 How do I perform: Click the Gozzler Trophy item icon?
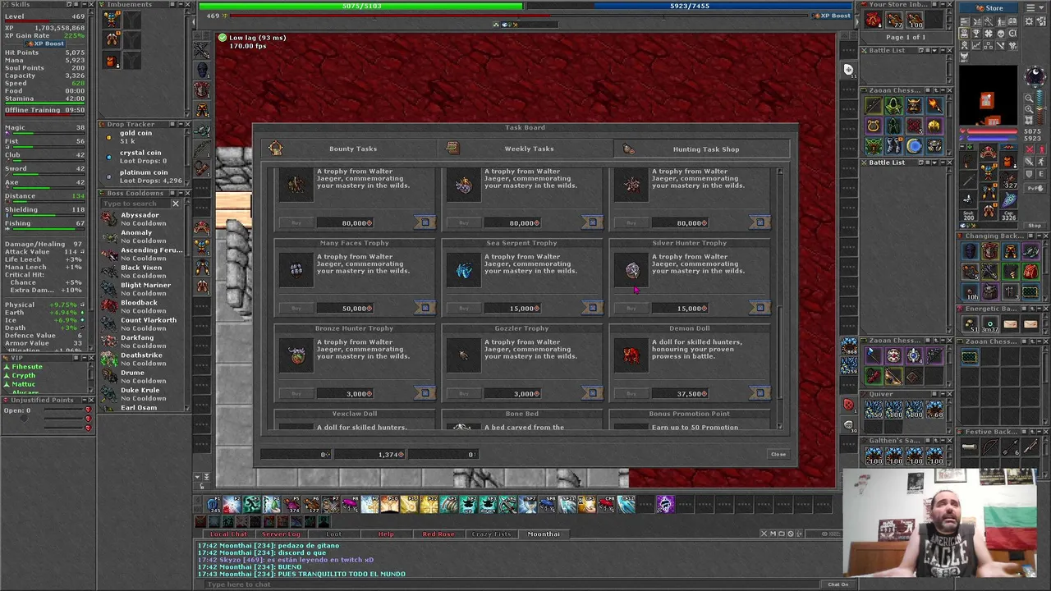point(464,355)
